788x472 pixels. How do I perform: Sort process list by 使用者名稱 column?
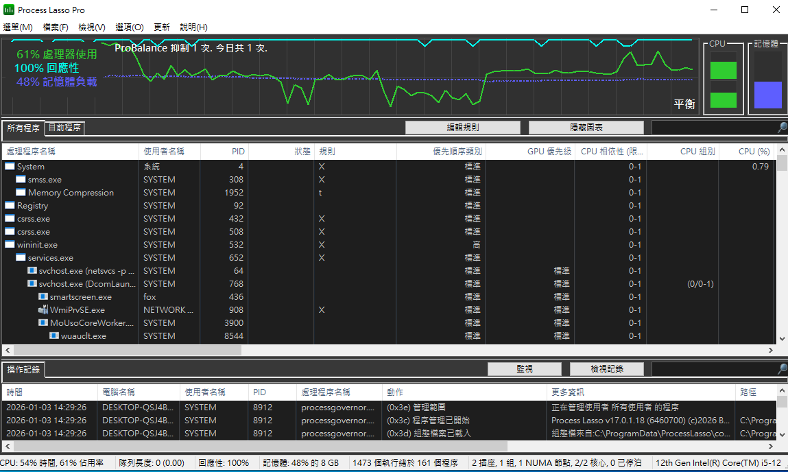click(x=169, y=152)
